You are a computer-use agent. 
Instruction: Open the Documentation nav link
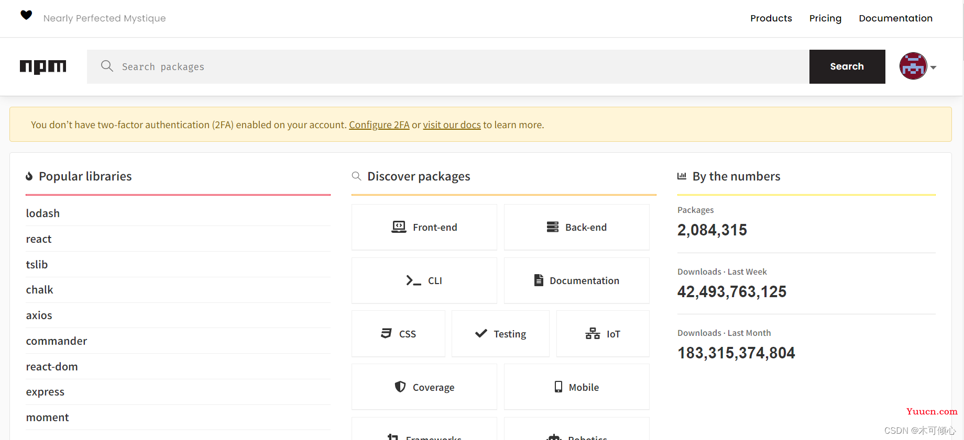click(x=895, y=18)
